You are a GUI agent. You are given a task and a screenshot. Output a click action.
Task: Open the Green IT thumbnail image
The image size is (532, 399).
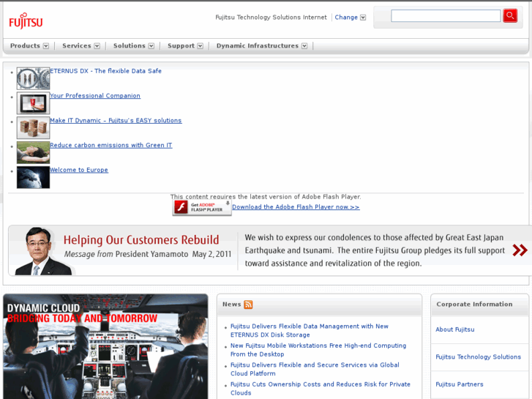click(x=33, y=152)
